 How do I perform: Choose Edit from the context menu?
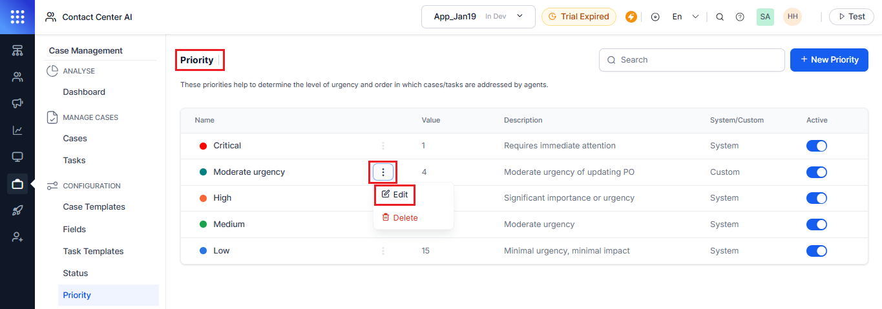coord(395,194)
